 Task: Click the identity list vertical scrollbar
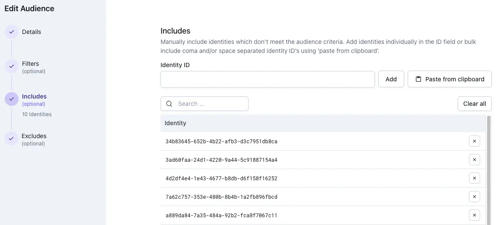click(489, 170)
